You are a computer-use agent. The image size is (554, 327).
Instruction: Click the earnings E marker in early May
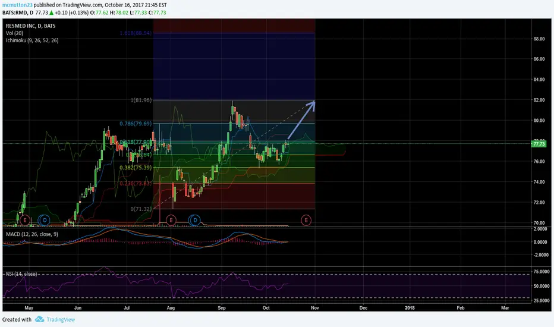(25, 220)
